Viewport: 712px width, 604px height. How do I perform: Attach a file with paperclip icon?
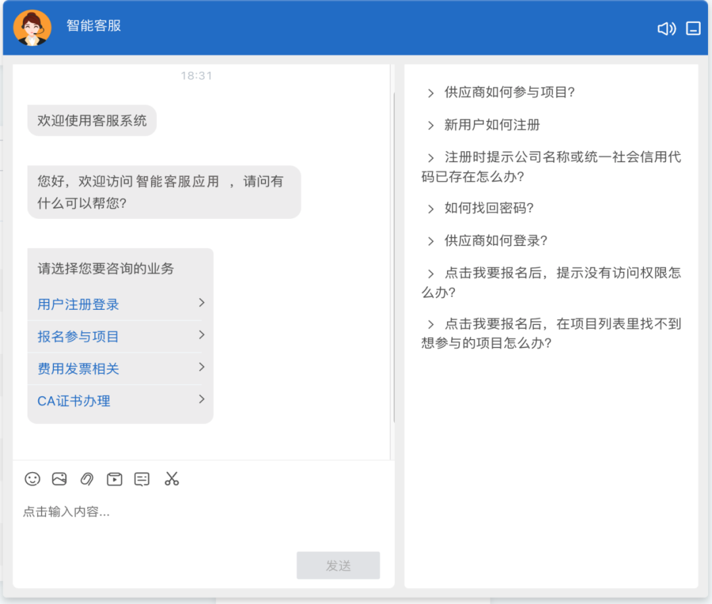(86, 479)
